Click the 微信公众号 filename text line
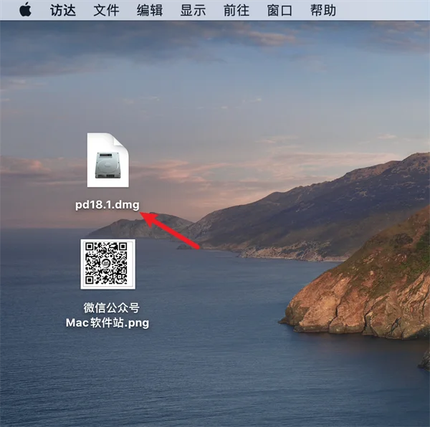This screenshot has width=430, height=427. click(x=111, y=308)
